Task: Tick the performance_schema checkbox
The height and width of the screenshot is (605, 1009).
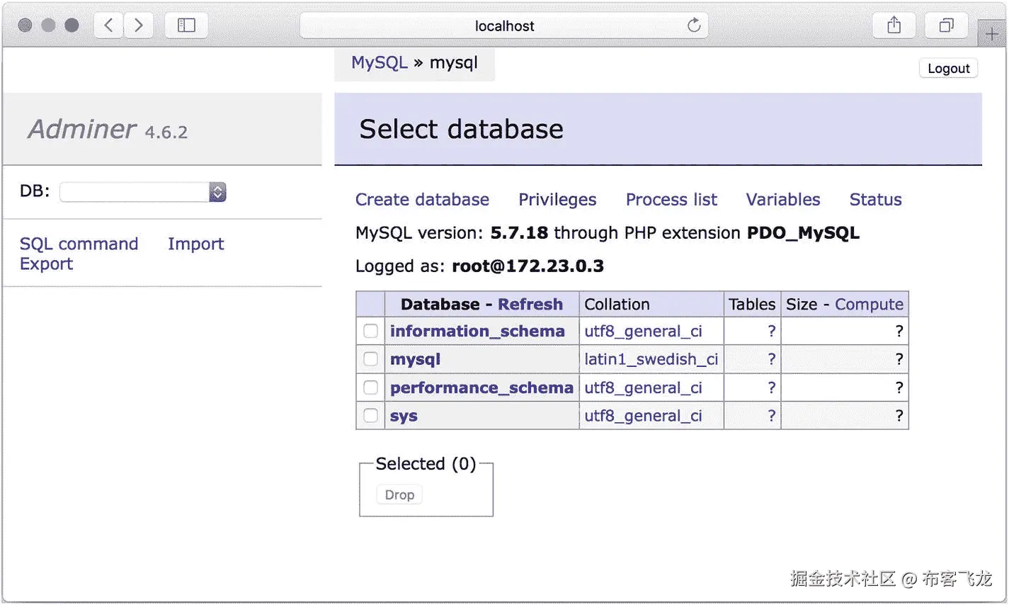Action: (x=370, y=388)
